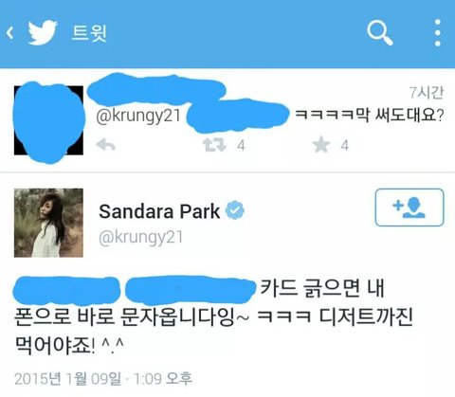This screenshot has width=455, height=397.
Task: Tap the star favorite icon
Action: (x=321, y=145)
